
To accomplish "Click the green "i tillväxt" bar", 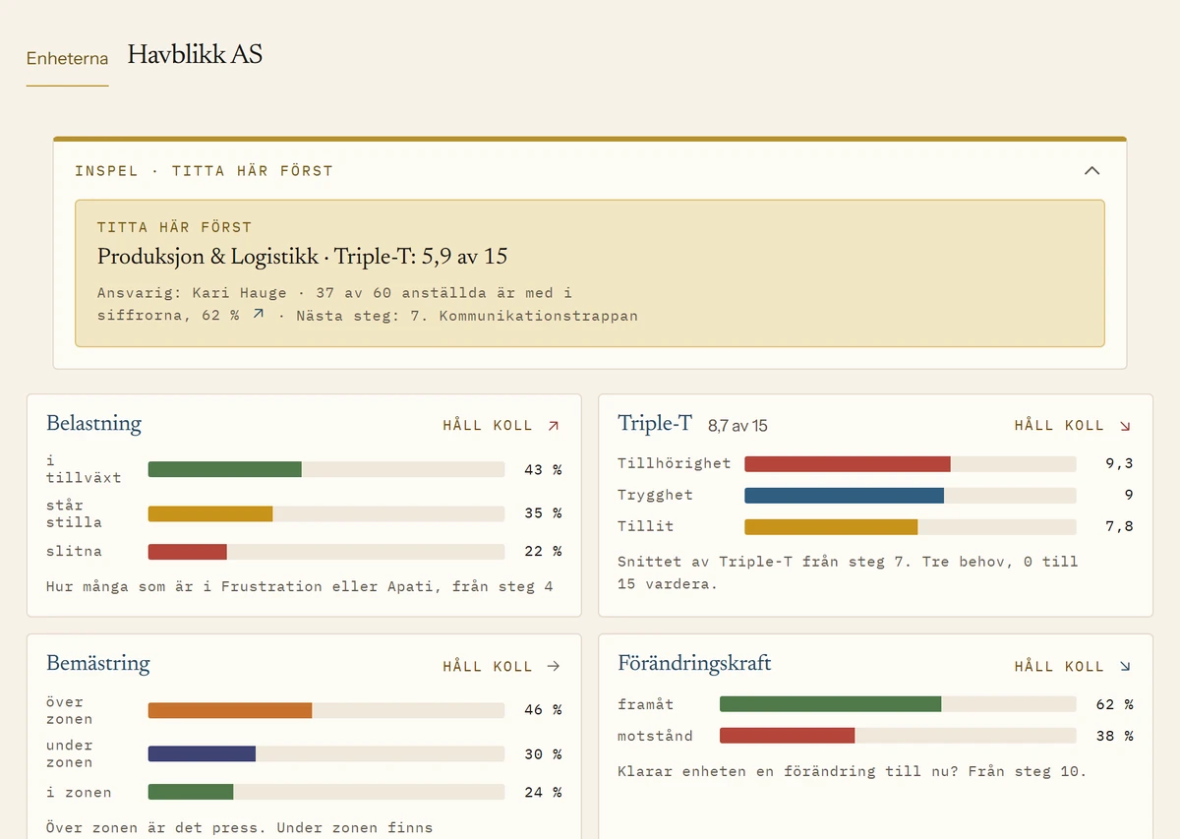I will pyautogui.click(x=224, y=469).
